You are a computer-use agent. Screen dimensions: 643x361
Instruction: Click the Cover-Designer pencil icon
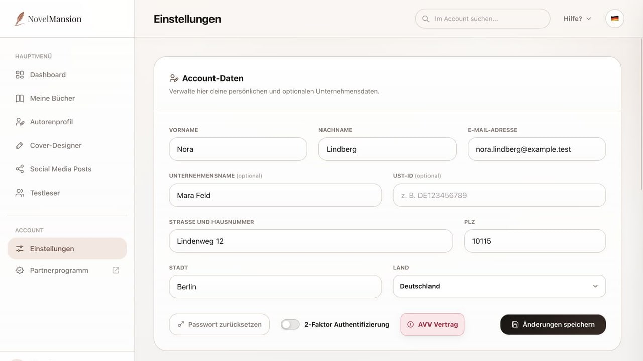20,145
